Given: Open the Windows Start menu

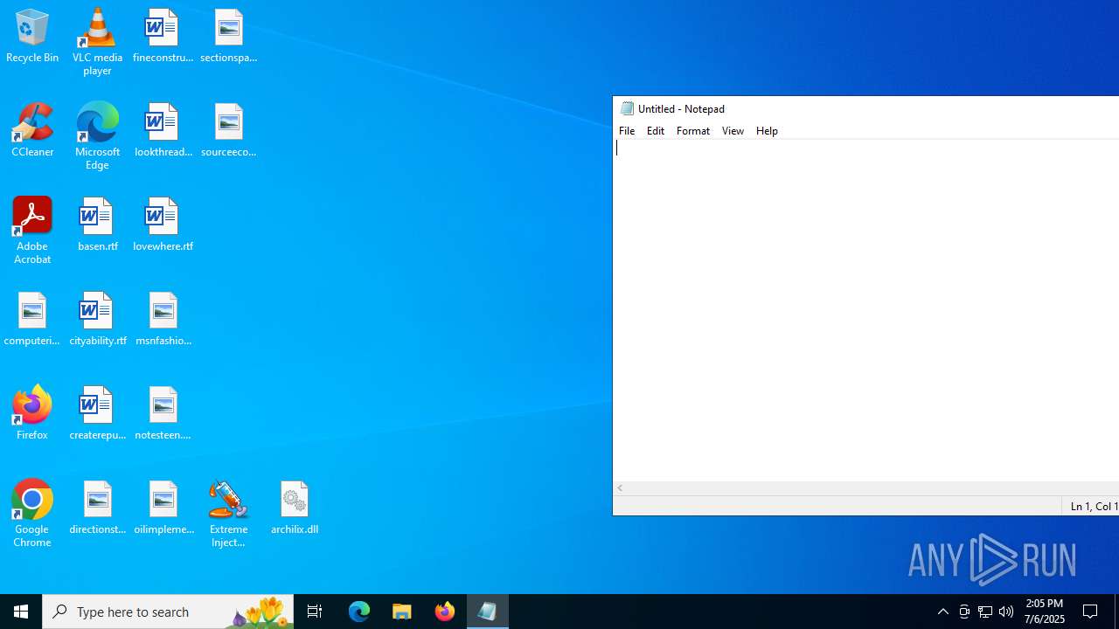Looking at the screenshot, I should [21, 612].
